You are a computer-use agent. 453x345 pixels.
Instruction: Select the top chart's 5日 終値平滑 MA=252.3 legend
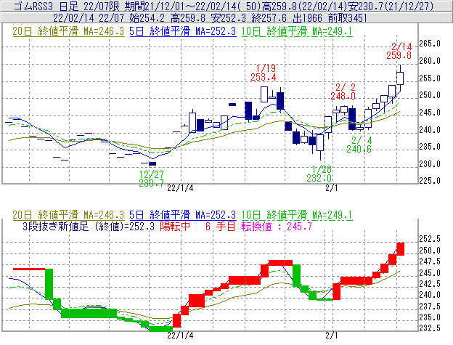coord(183,31)
